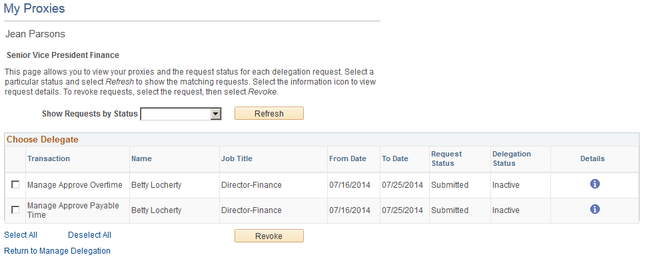Open details info icon for Manage Approve Payable Time
The height and width of the screenshot is (263, 645).
click(594, 209)
